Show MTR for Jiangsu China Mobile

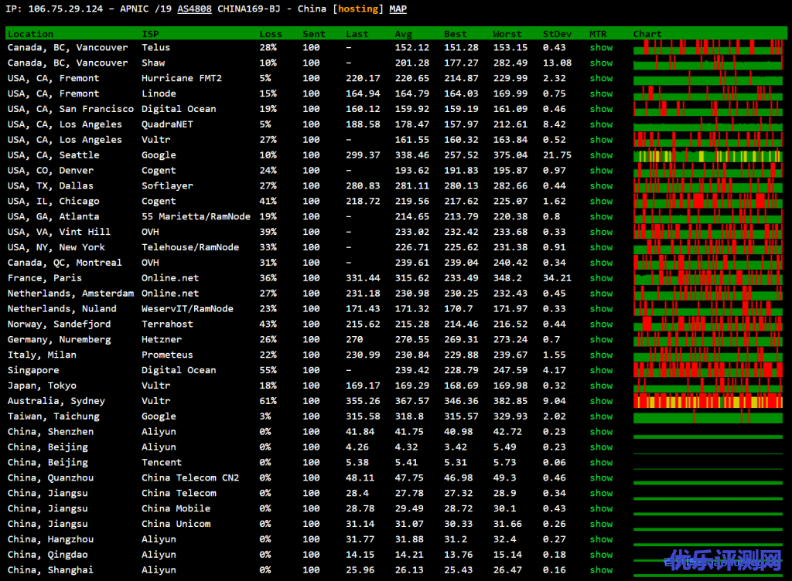[601, 508]
